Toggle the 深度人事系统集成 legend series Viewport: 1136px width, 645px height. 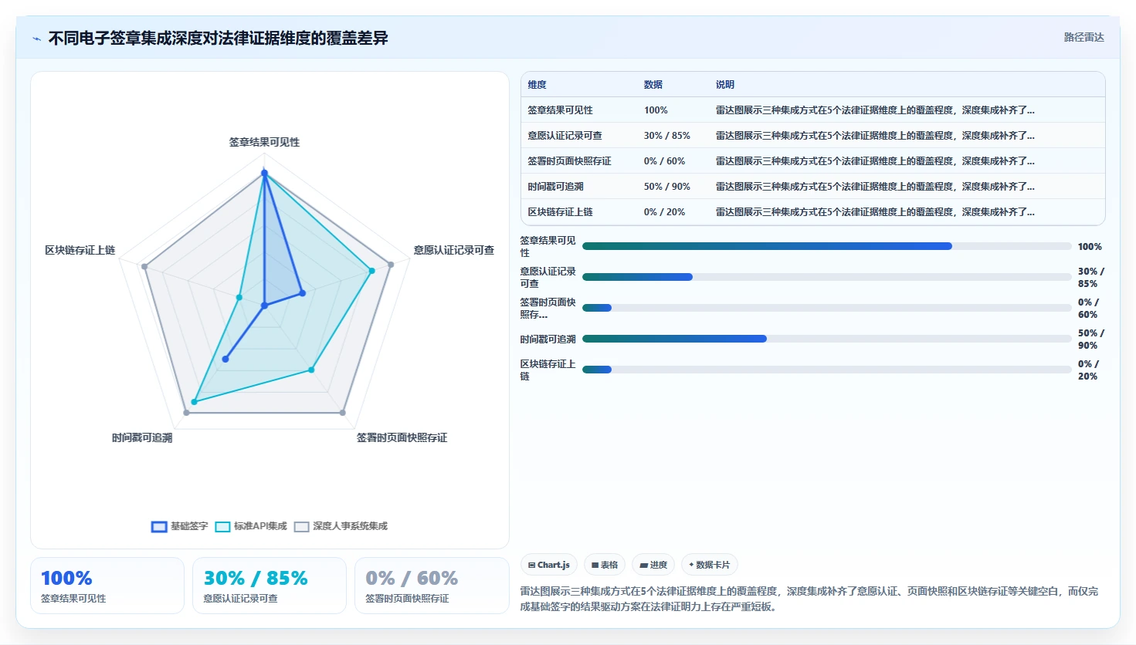pyautogui.click(x=341, y=526)
